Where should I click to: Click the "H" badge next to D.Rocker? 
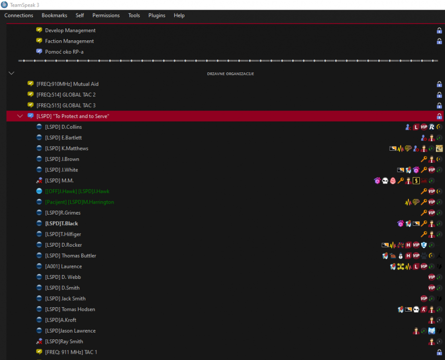click(408, 245)
